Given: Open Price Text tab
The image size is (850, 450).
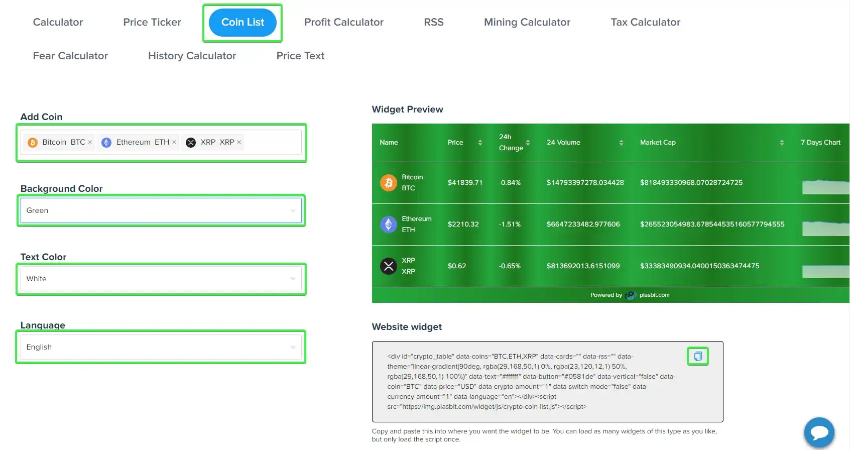Looking at the screenshot, I should click(300, 56).
